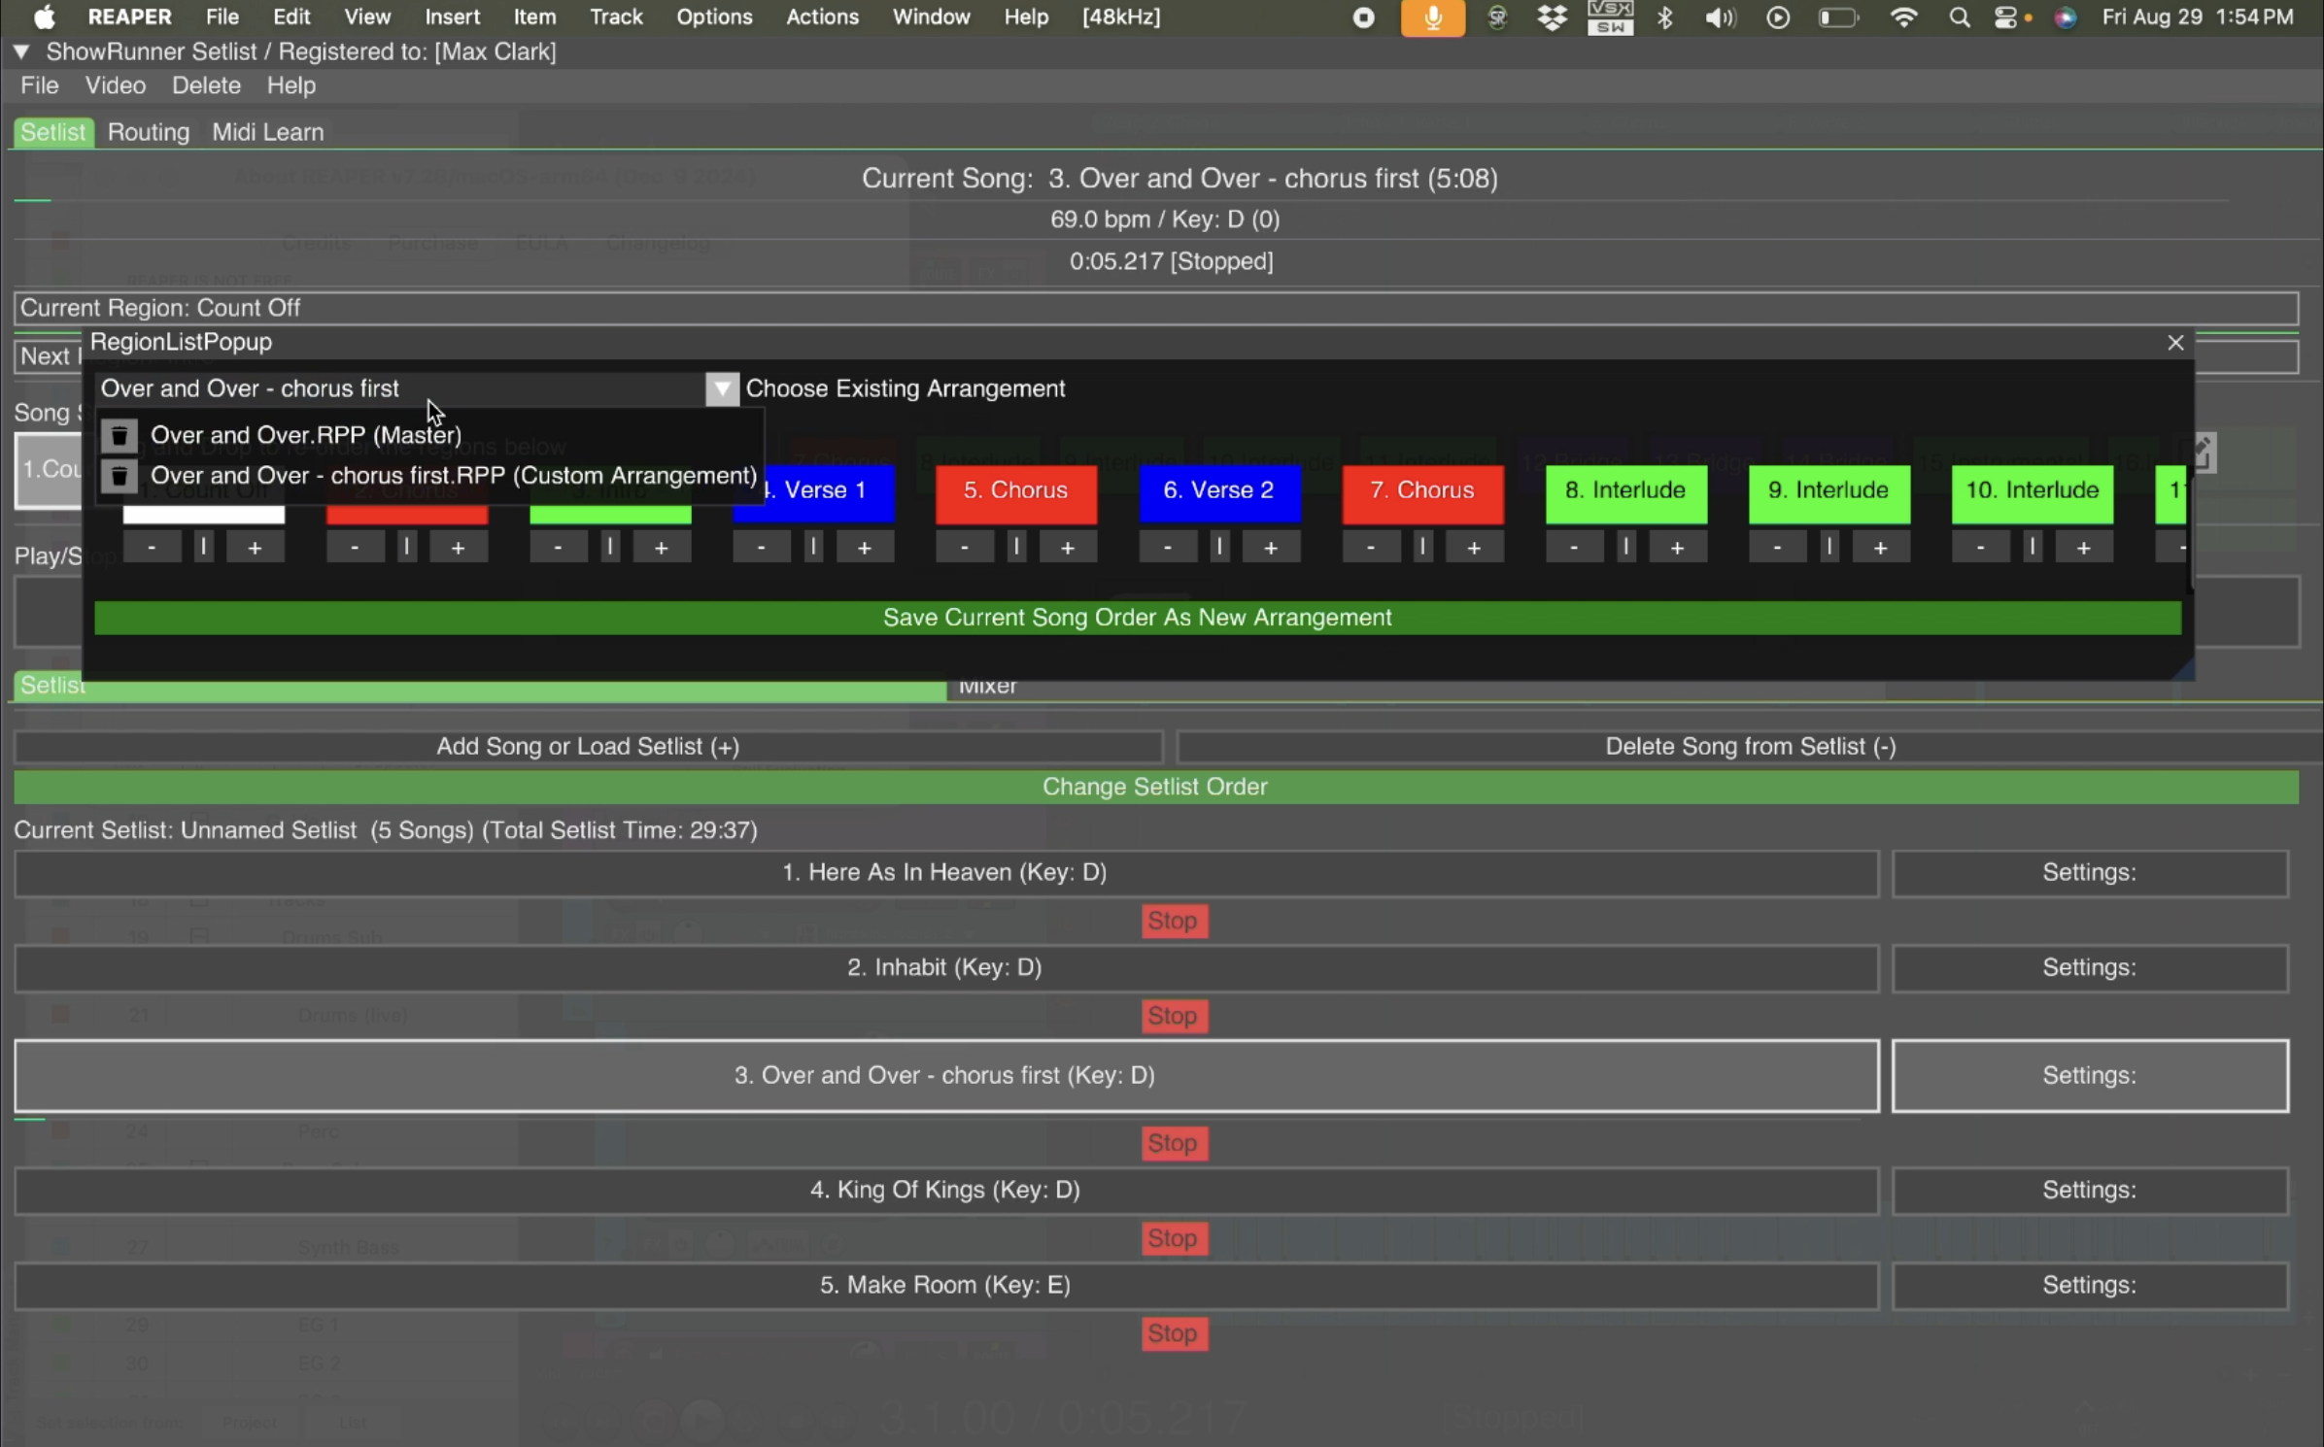Screen dimensions: 2324x1447
Task: Toggle Stop after Here As In Heaven
Action: point(1174,920)
